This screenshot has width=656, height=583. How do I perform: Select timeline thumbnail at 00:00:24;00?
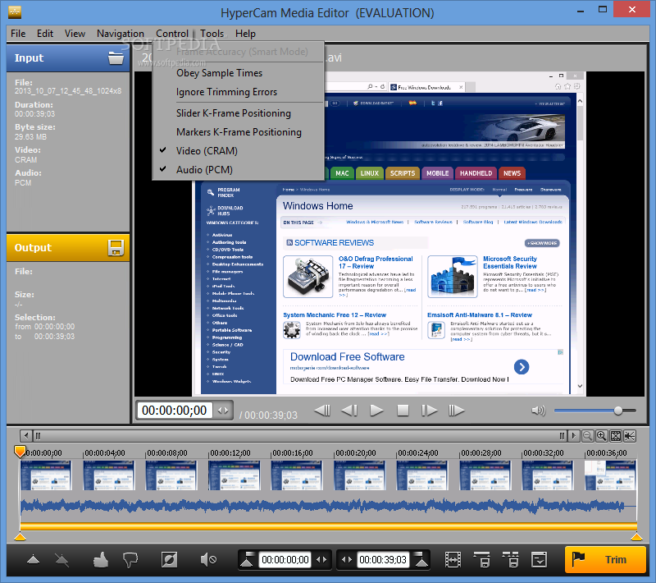coord(422,475)
